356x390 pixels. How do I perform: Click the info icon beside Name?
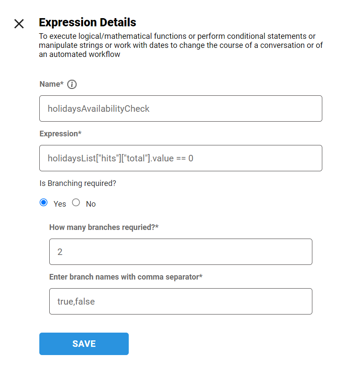[x=72, y=85]
